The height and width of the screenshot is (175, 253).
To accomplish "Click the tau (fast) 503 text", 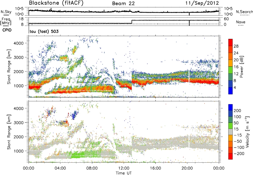I will click(44, 31).
